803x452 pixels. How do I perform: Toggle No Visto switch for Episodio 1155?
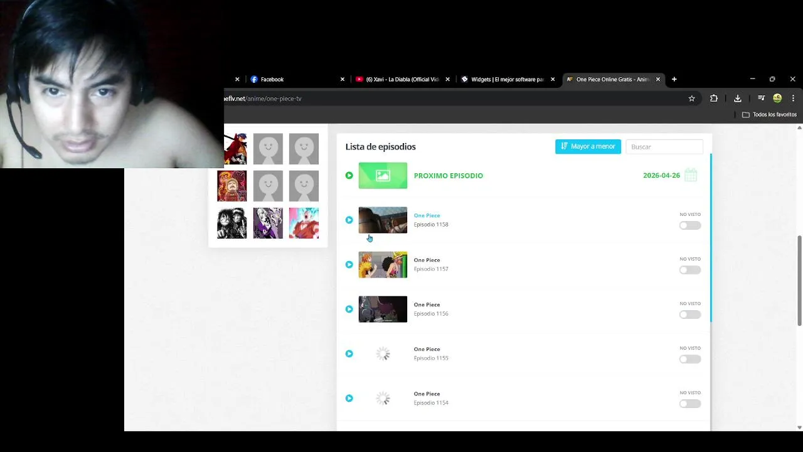tap(690, 359)
